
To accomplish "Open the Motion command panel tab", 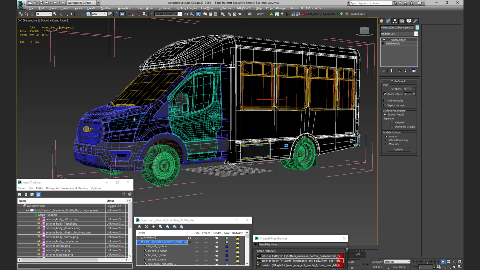I will pyautogui.click(x=402, y=21).
